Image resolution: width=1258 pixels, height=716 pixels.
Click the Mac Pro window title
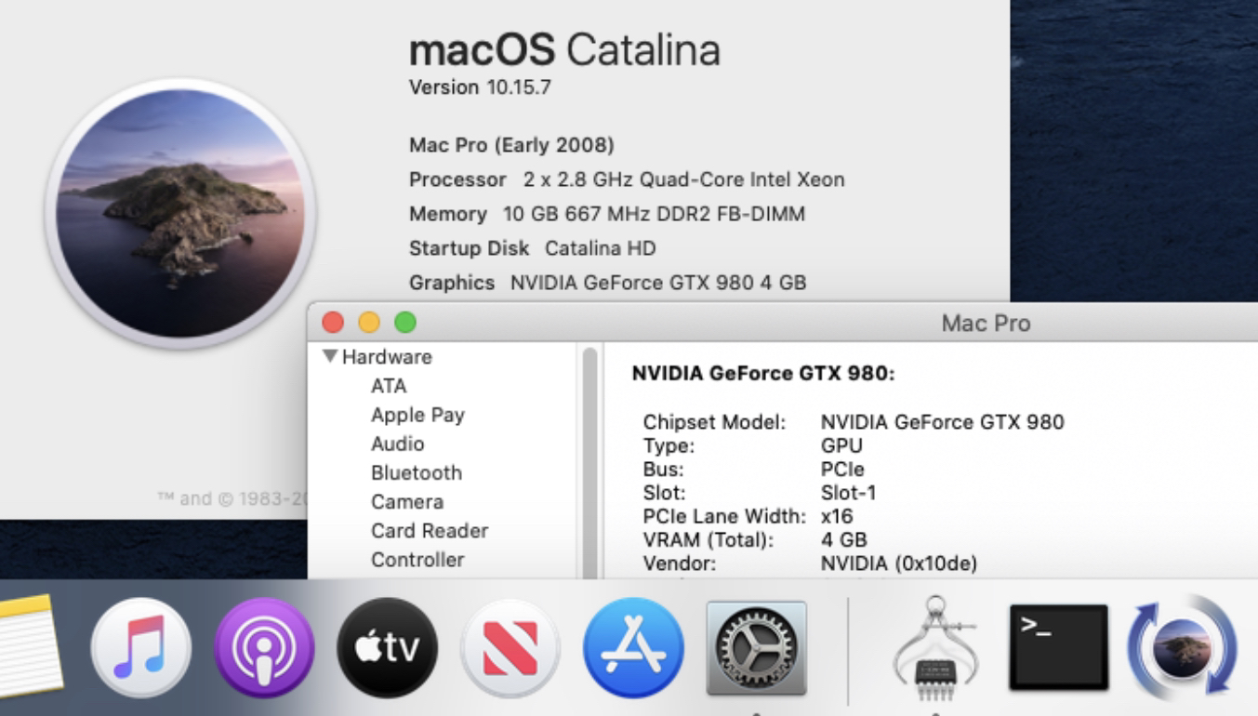[x=986, y=323]
